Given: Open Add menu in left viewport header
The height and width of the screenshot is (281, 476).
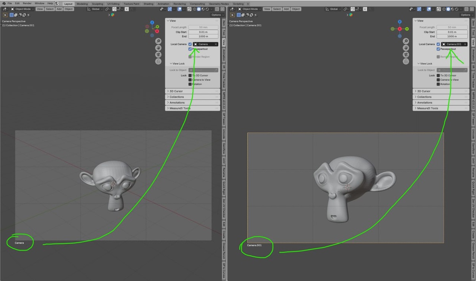Looking at the screenshot, I should click(x=59, y=9).
